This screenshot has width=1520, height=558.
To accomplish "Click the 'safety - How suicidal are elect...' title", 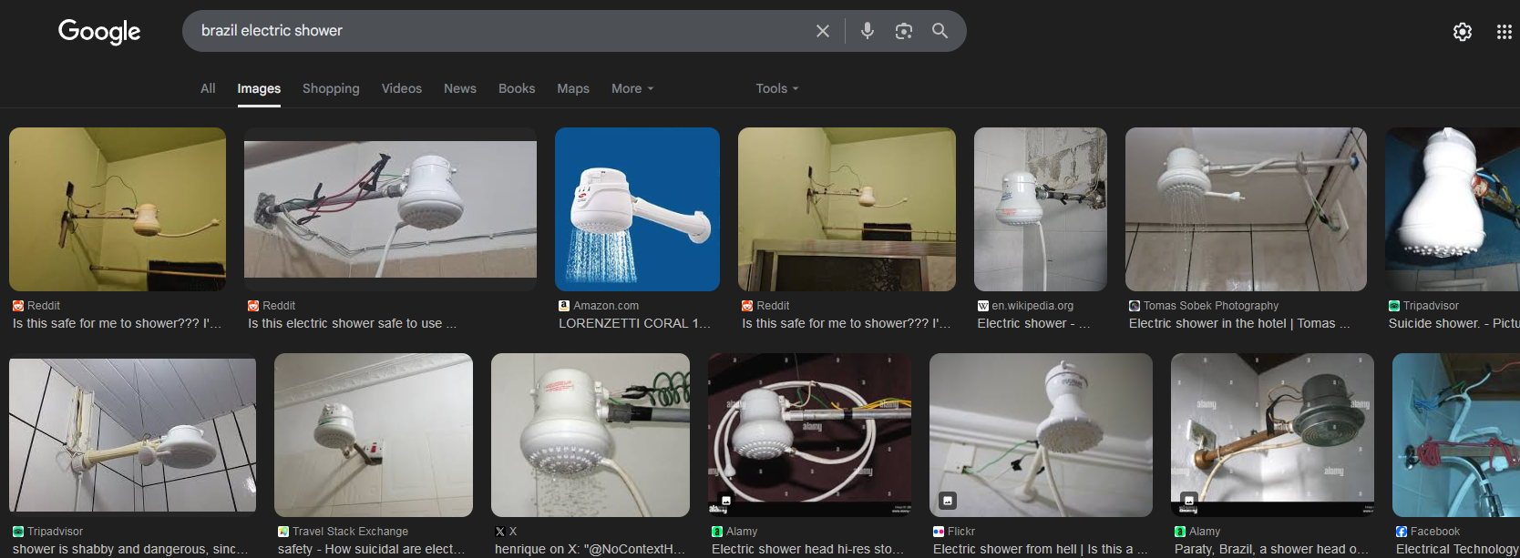I will click(x=372, y=549).
